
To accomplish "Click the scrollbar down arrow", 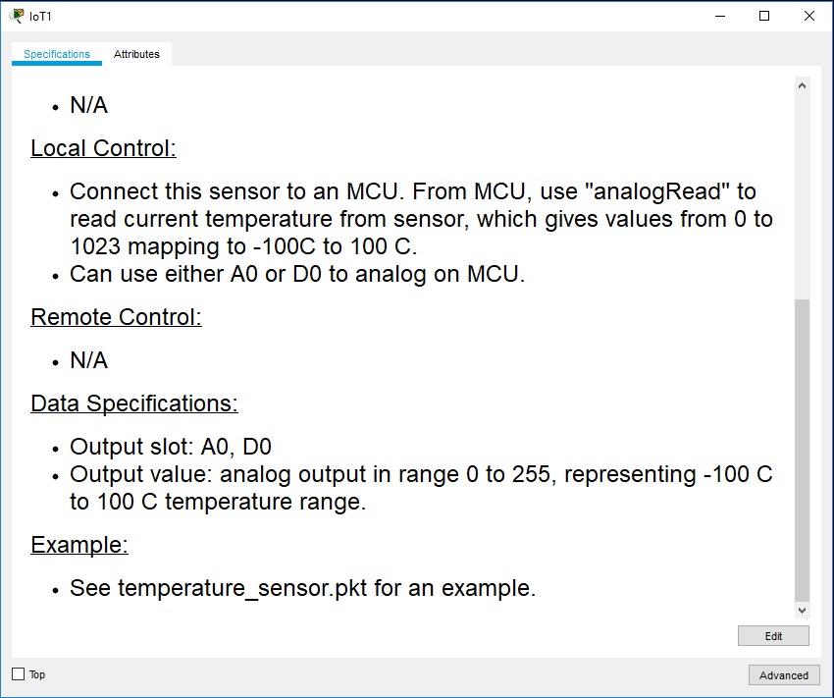I will (803, 609).
